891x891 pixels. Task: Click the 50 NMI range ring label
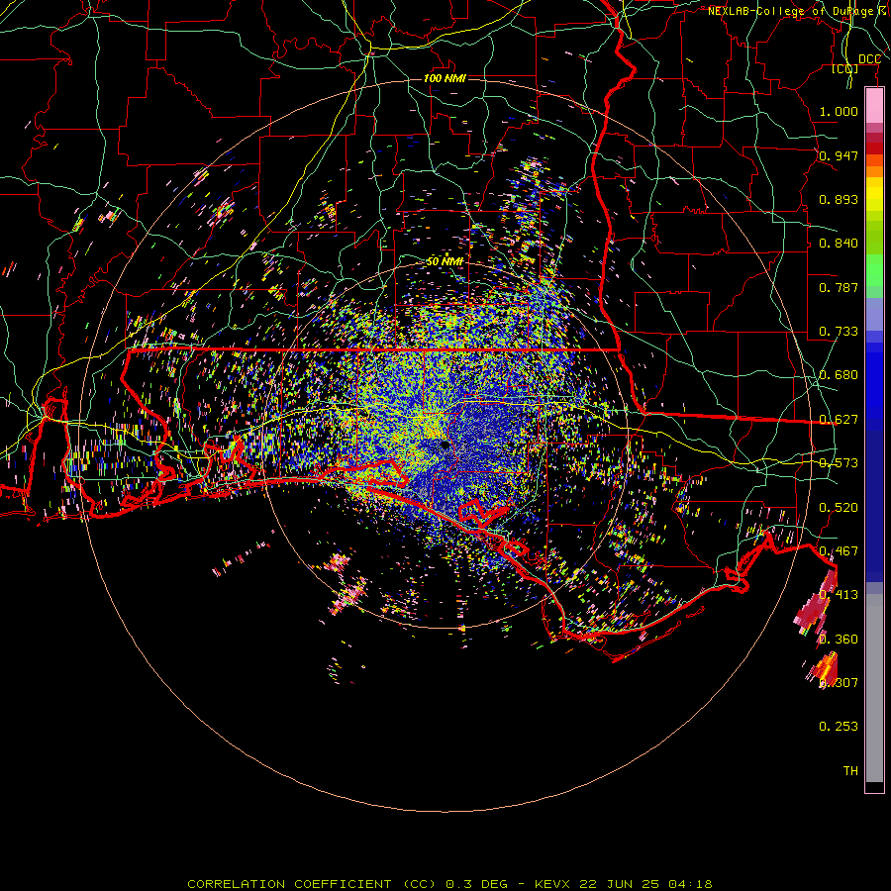click(445, 261)
